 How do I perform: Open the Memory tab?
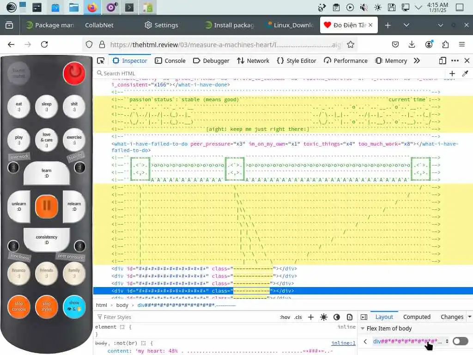391,61
